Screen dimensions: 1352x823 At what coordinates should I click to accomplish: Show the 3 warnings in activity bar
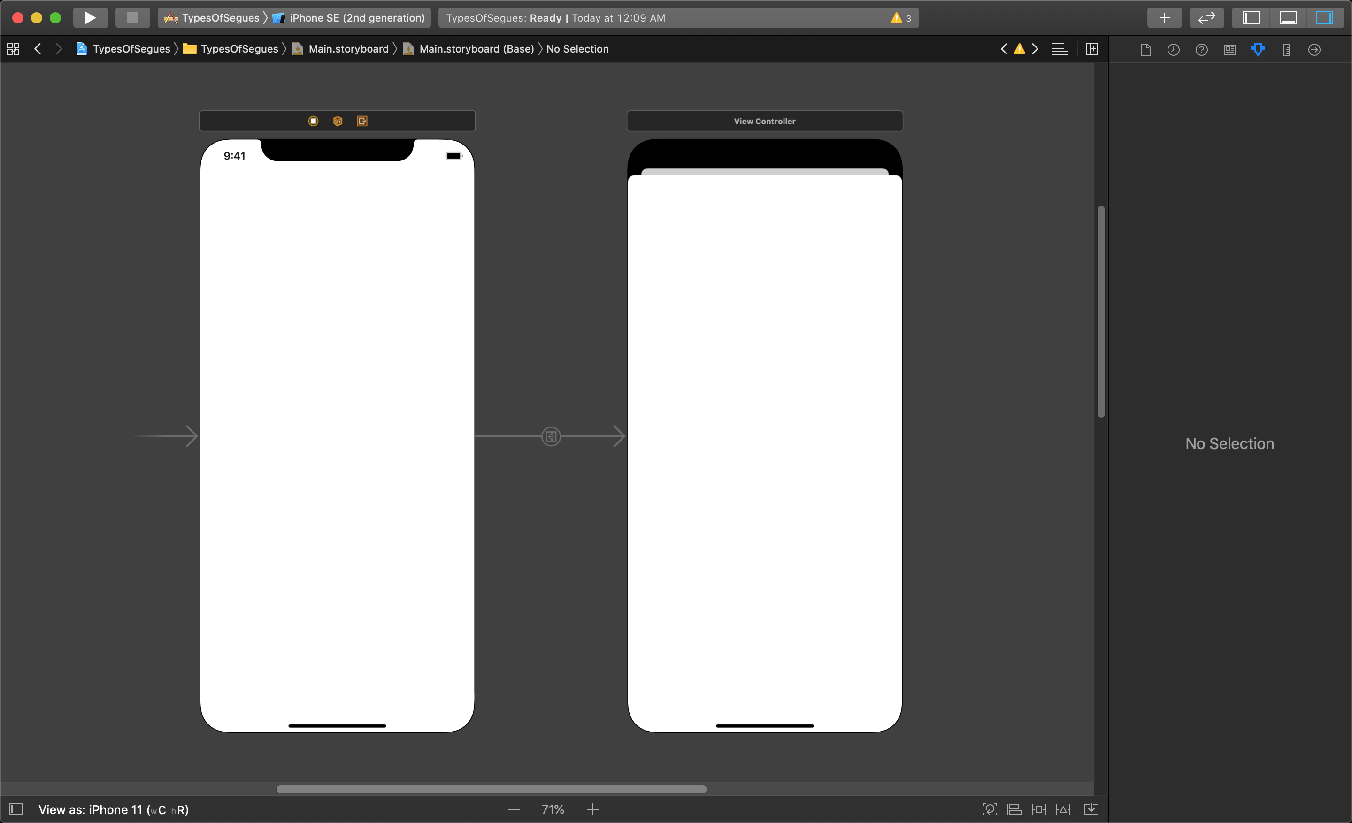[901, 18]
